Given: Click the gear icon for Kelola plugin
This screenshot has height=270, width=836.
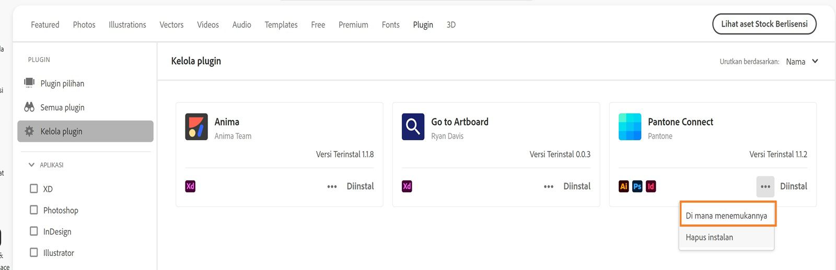Looking at the screenshot, I should pos(29,131).
